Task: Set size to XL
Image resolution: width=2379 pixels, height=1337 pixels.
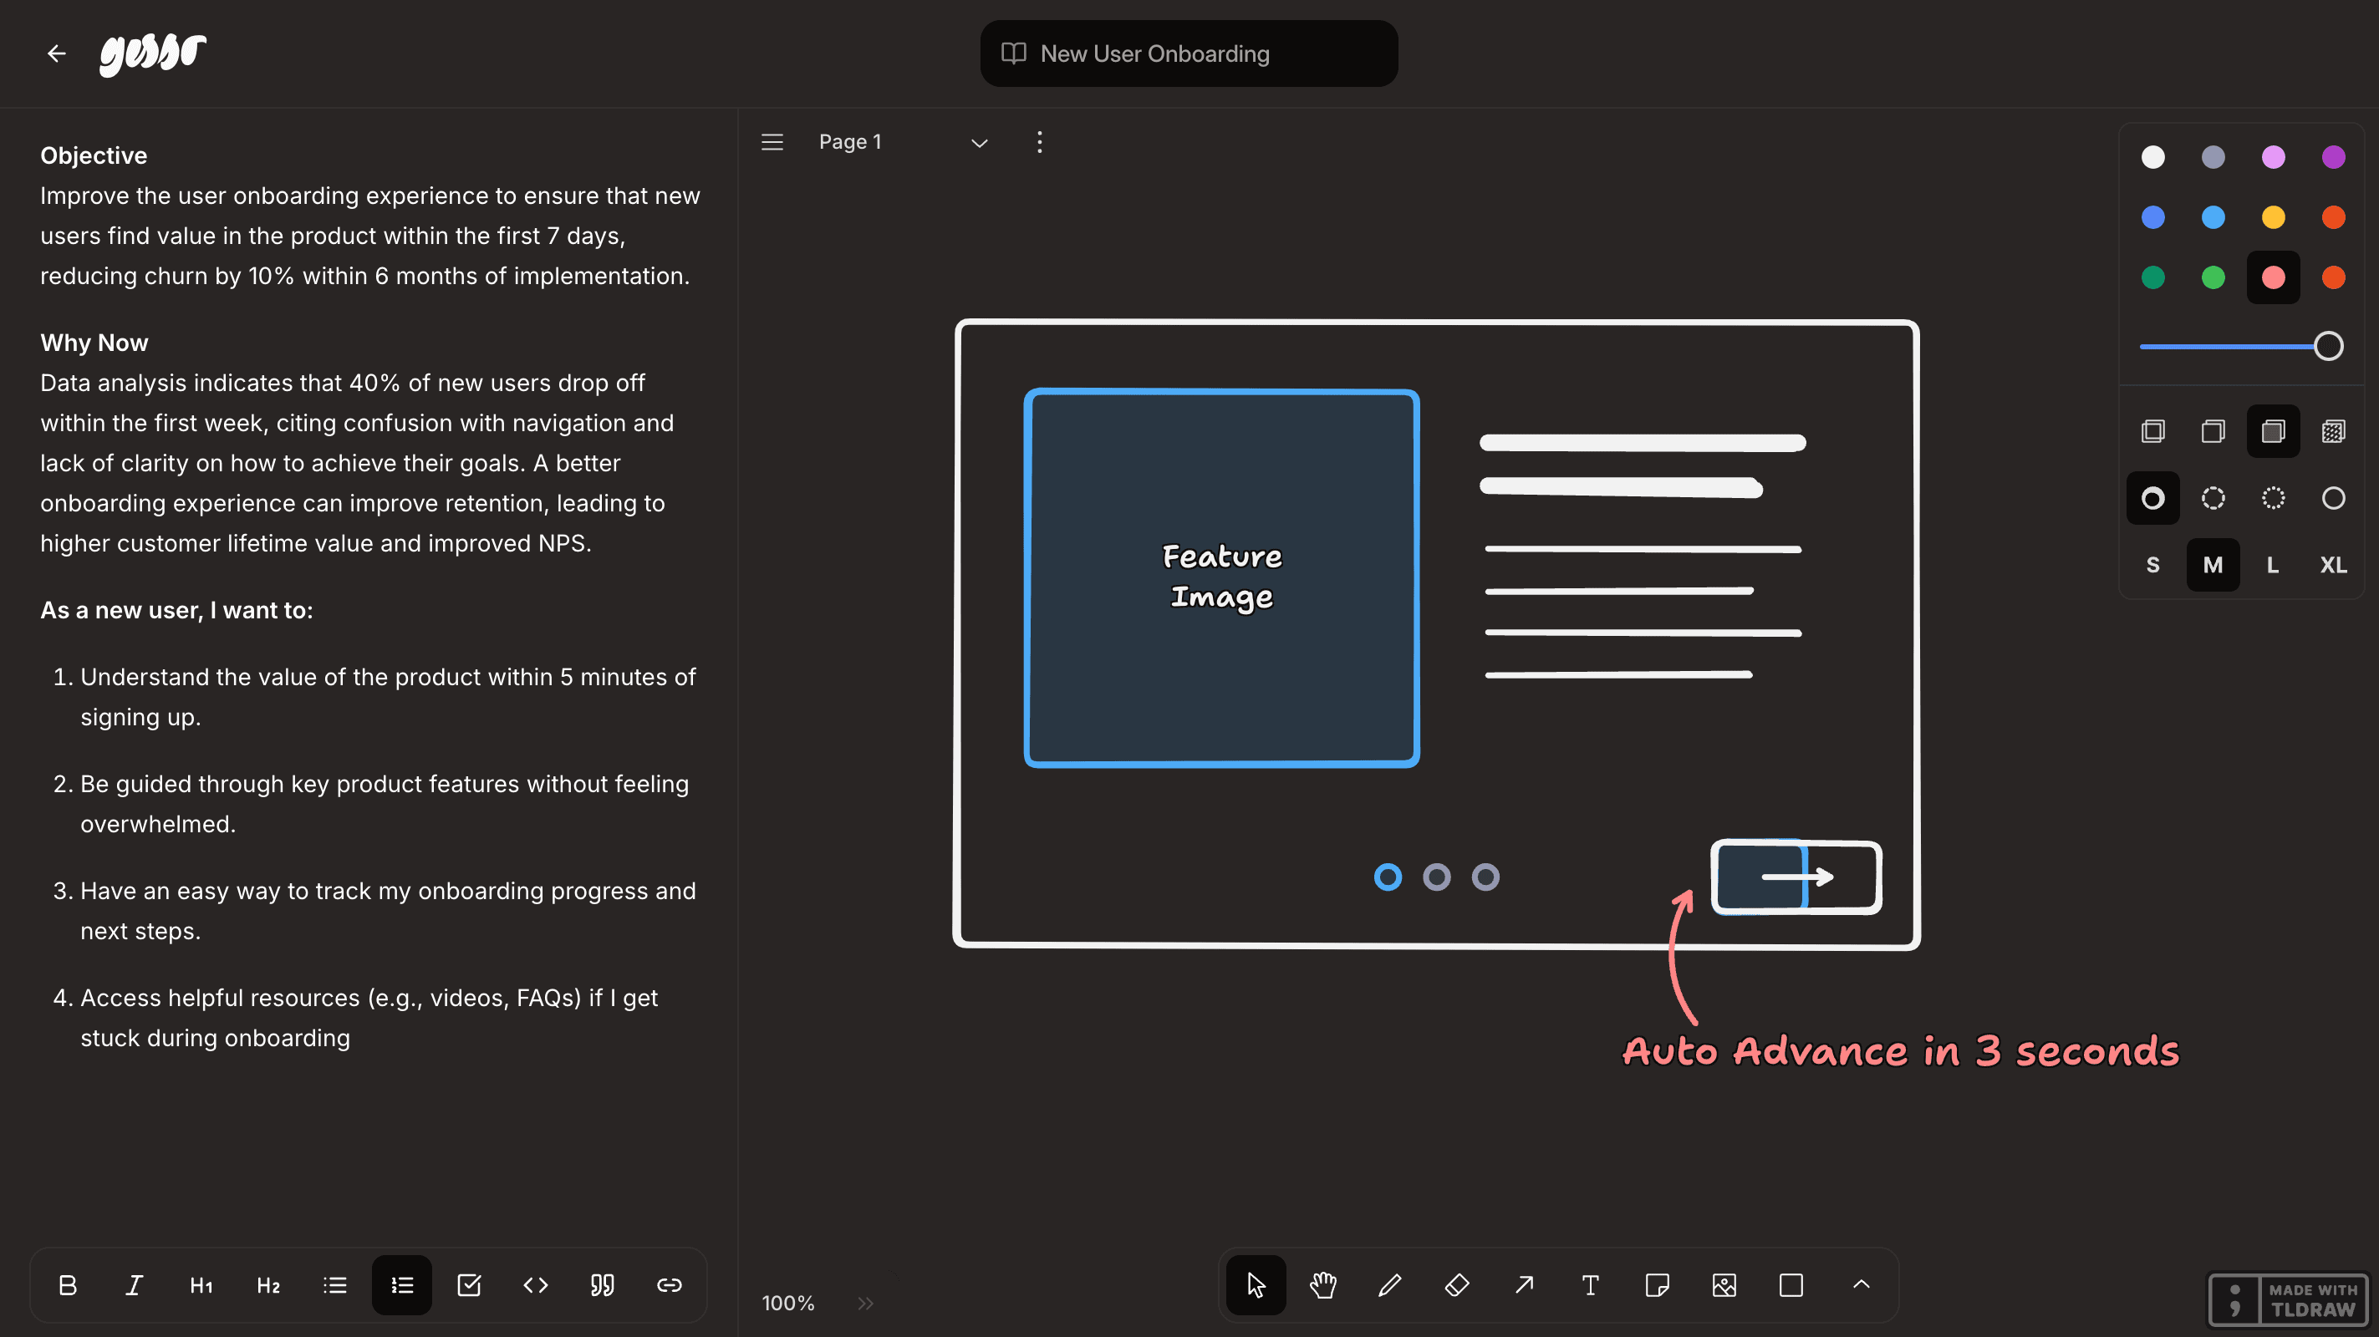Action: pyautogui.click(x=2333, y=565)
